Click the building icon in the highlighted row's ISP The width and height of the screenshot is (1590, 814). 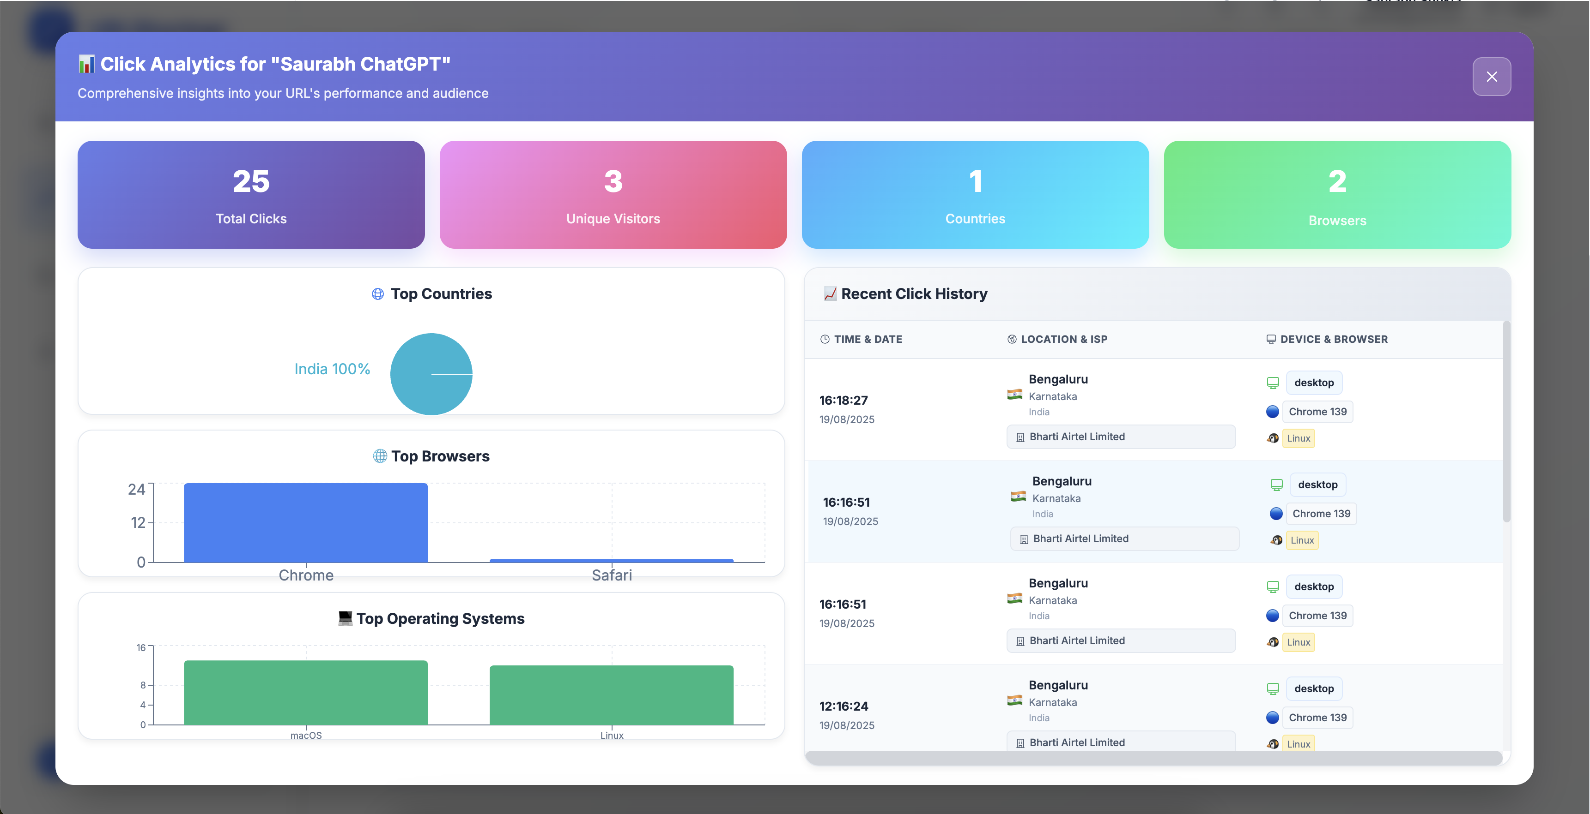(1023, 539)
